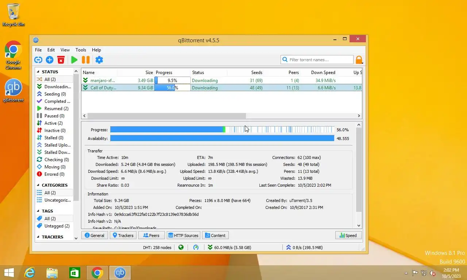Sort torrents by Progress column header
Screen dimensions: 467x280
172,72
